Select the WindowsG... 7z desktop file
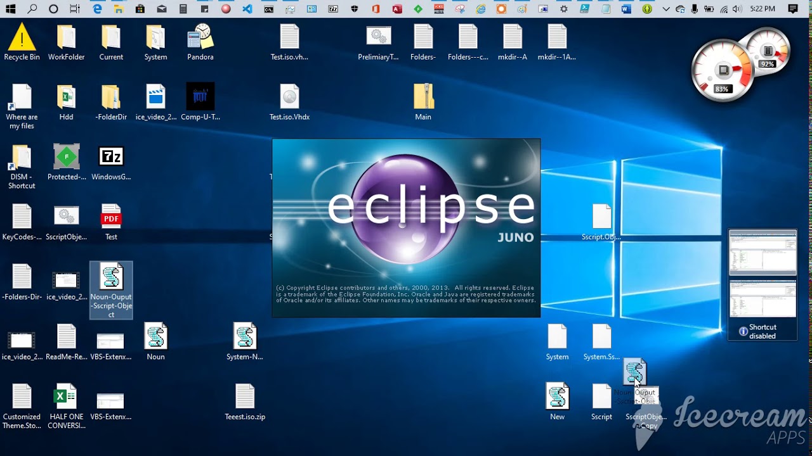This screenshot has width=812, height=456. tap(111, 162)
